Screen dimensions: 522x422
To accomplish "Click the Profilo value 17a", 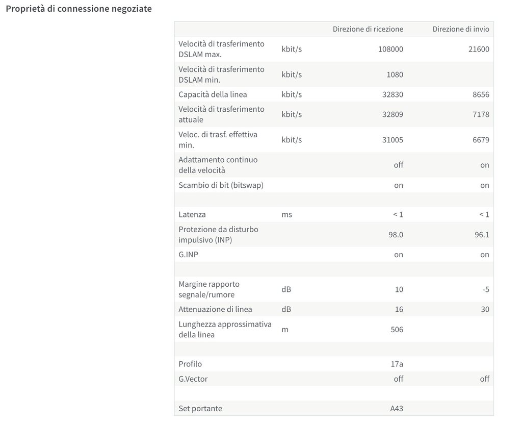I will point(397,364).
